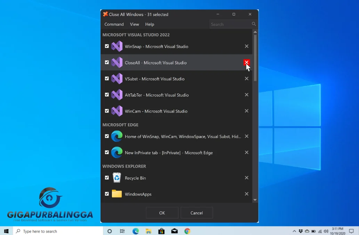Maximize the Close All Windows dialog
Image resolution: width=359 pixels, height=235 pixels.
[234, 14]
